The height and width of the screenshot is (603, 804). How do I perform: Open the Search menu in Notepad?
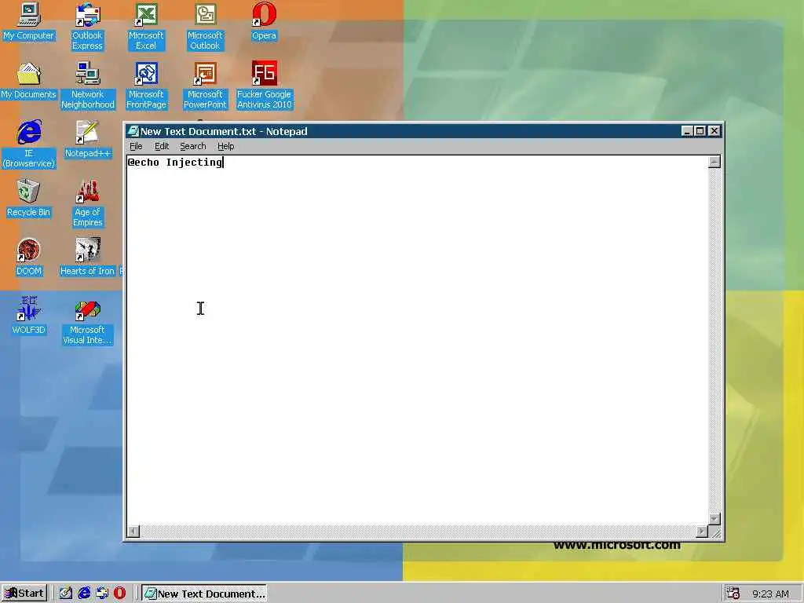[x=193, y=146]
